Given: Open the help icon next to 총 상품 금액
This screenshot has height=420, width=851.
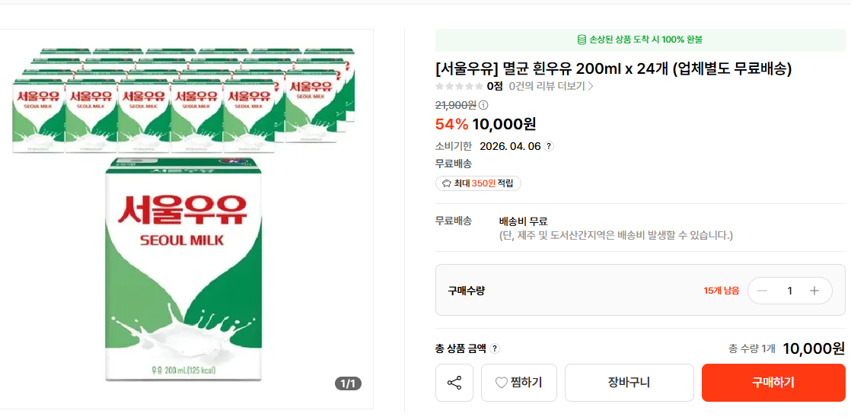Looking at the screenshot, I should pos(495,348).
